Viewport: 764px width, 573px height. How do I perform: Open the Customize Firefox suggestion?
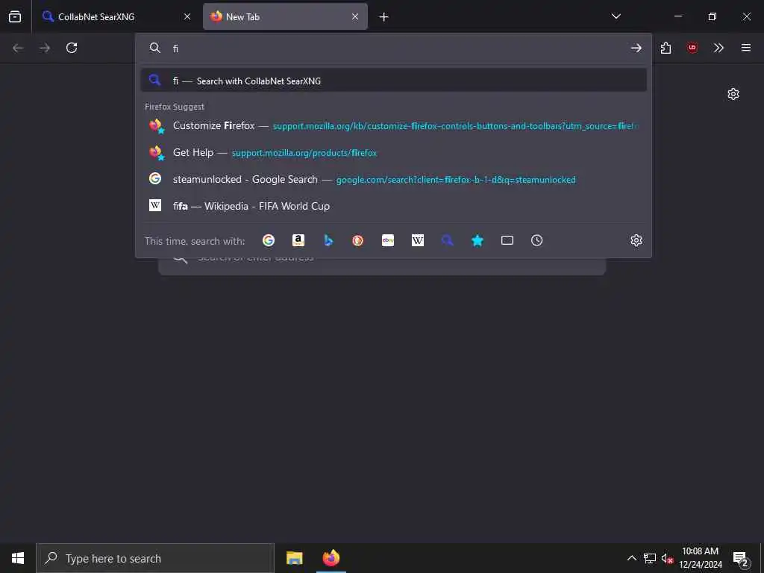coord(394,125)
